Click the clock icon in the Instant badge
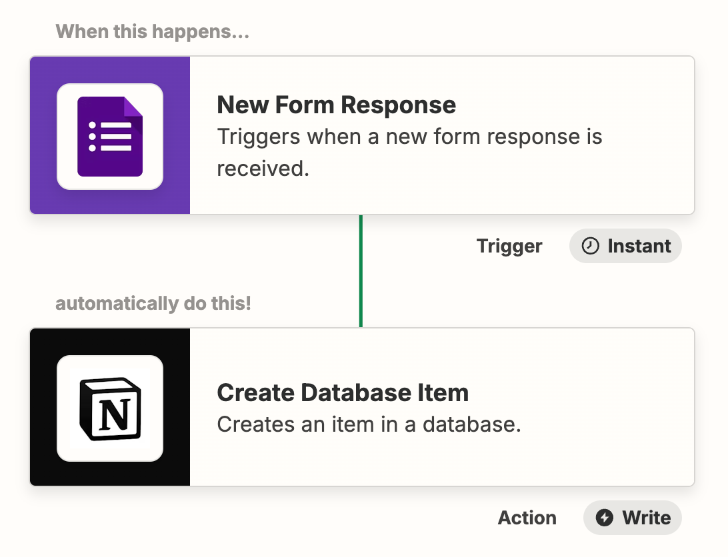 click(x=591, y=246)
